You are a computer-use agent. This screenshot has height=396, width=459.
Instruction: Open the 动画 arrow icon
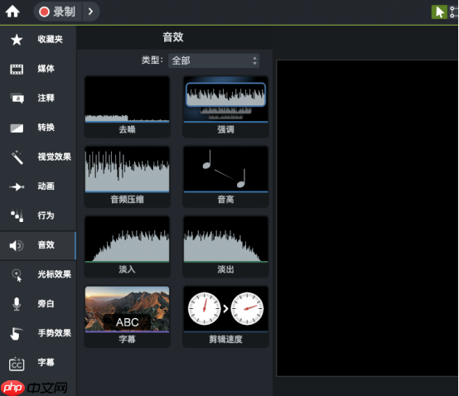pos(17,186)
